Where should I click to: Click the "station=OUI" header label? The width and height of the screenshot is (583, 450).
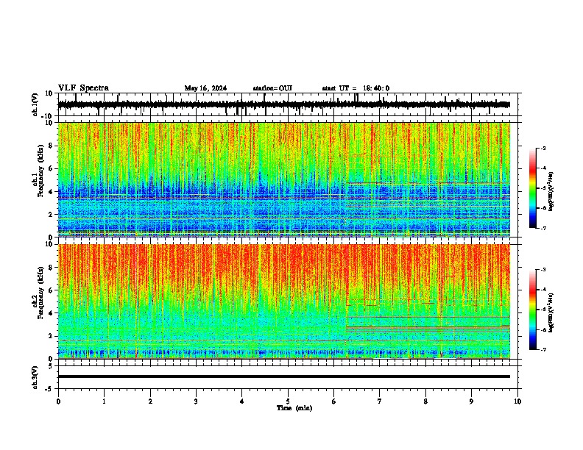(272, 88)
